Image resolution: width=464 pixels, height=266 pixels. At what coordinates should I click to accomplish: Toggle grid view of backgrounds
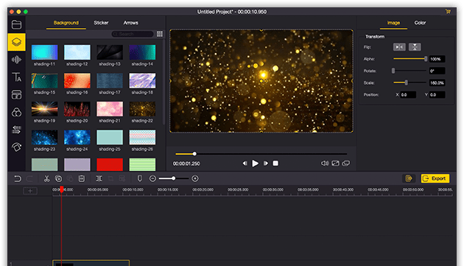point(160,34)
